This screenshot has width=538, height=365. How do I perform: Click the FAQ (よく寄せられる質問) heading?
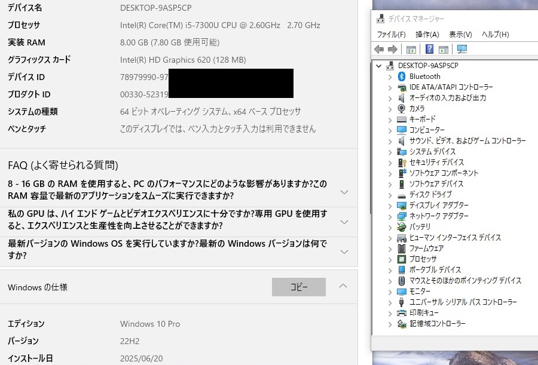click(63, 165)
